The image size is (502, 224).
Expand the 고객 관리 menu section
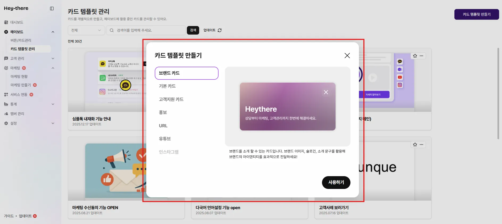pos(53,58)
